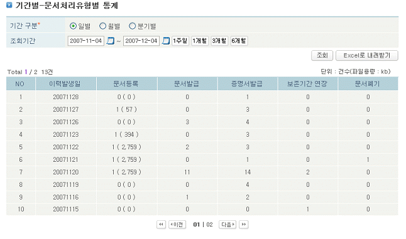This screenshot has width=406, height=239.
Task: Click the 조회기간 label
Action: pyautogui.click(x=23, y=41)
